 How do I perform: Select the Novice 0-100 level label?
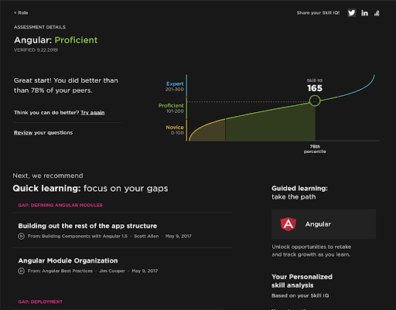pos(175,130)
